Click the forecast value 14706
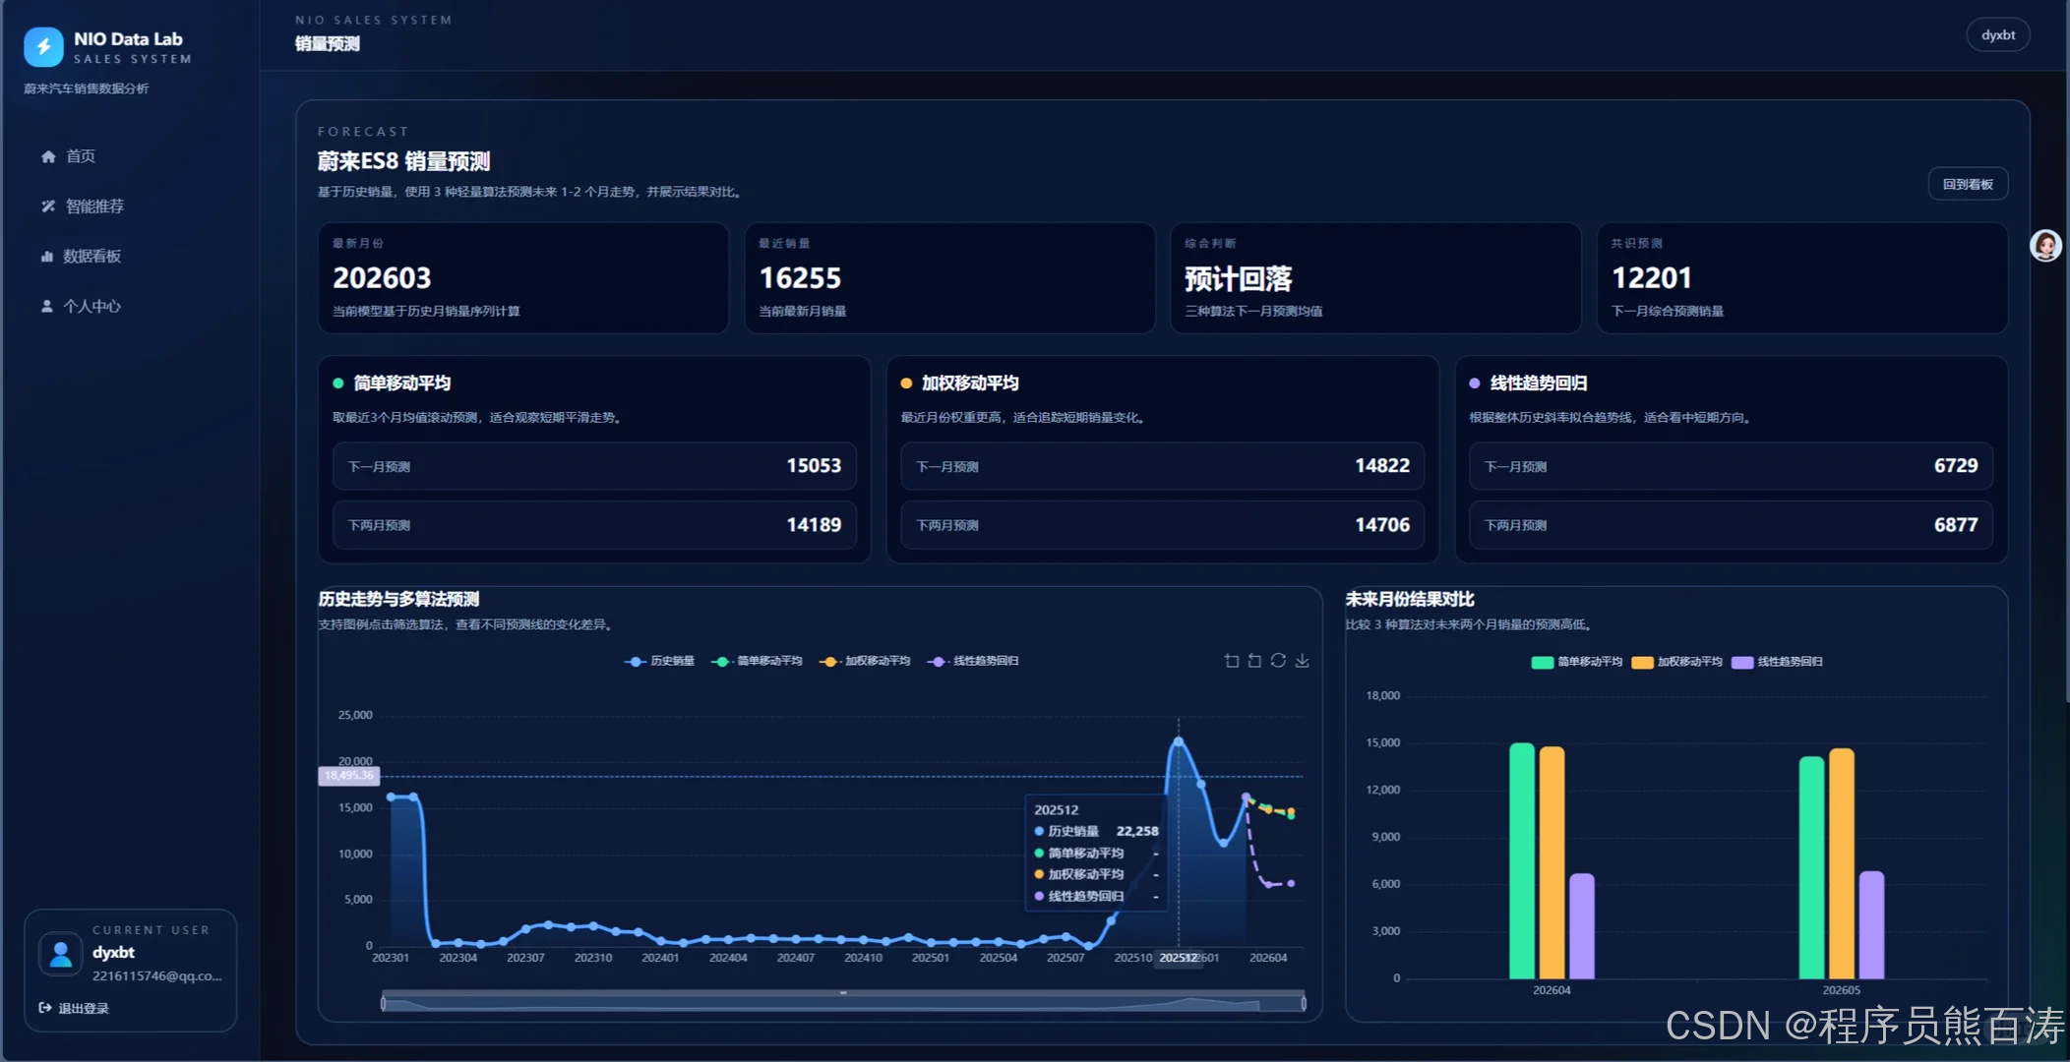The height and width of the screenshot is (1062, 2070). [1382, 525]
